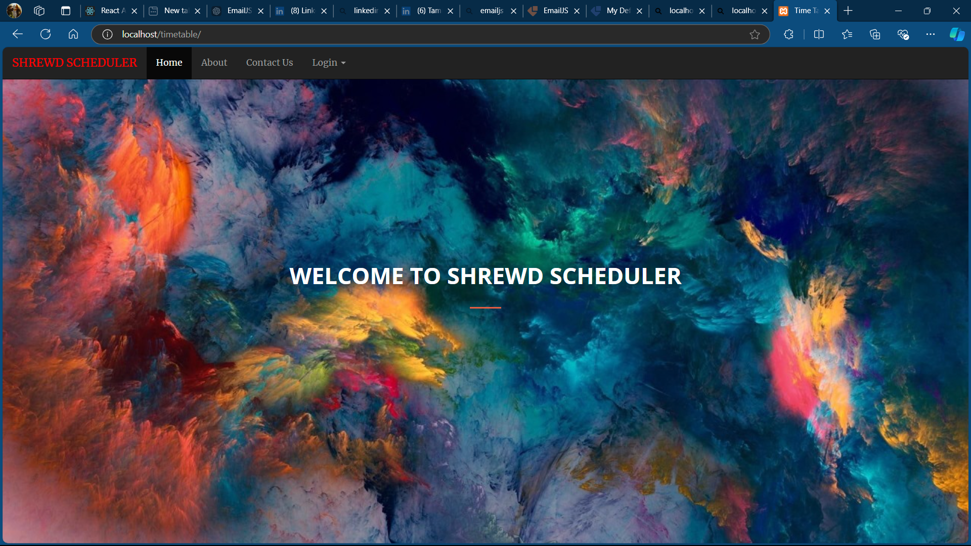Click the SHREWD SCHEDULER brand link
Image resolution: width=971 pixels, height=546 pixels.
tap(74, 63)
